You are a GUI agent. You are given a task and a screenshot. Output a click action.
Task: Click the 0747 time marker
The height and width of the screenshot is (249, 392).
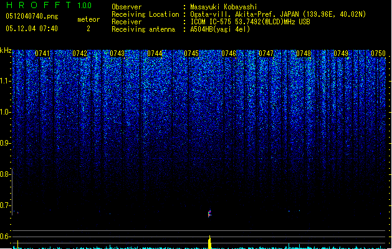click(x=266, y=54)
